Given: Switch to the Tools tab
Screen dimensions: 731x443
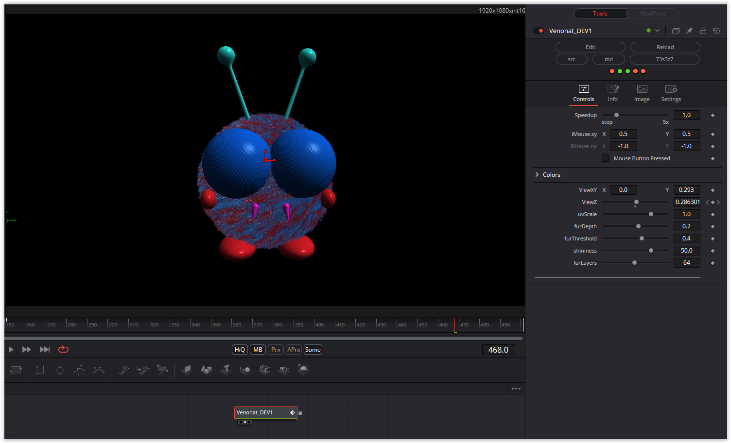Looking at the screenshot, I should pyautogui.click(x=600, y=14).
